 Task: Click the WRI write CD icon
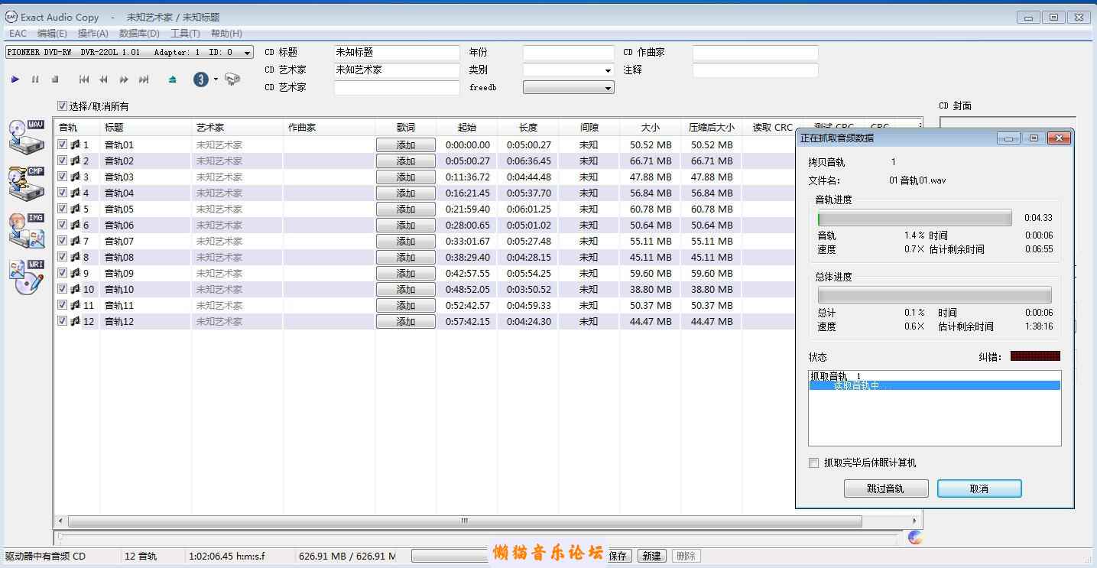(x=26, y=276)
